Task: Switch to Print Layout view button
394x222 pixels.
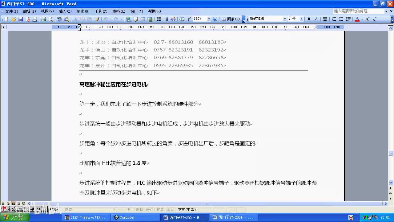Action: click(x=14, y=203)
